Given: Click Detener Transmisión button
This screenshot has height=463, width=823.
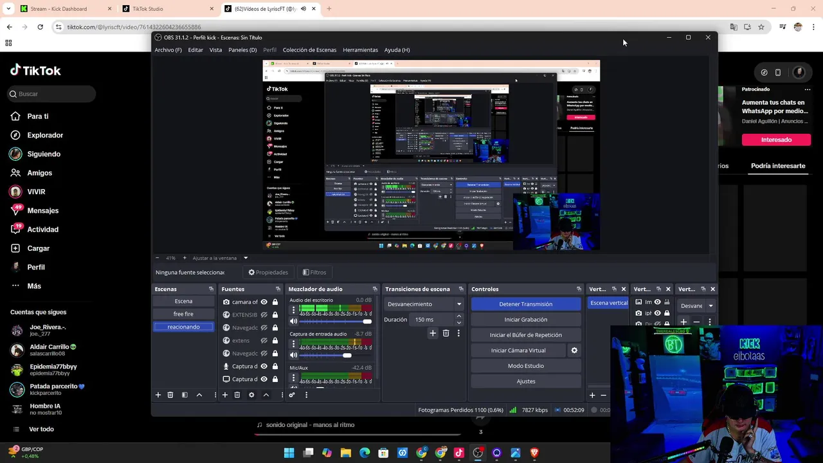Looking at the screenshot, I should pyautogui.click(x=525, y=304).
